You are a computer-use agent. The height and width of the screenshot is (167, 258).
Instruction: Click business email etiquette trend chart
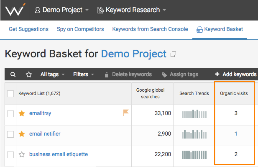click(x=194, y=155)
